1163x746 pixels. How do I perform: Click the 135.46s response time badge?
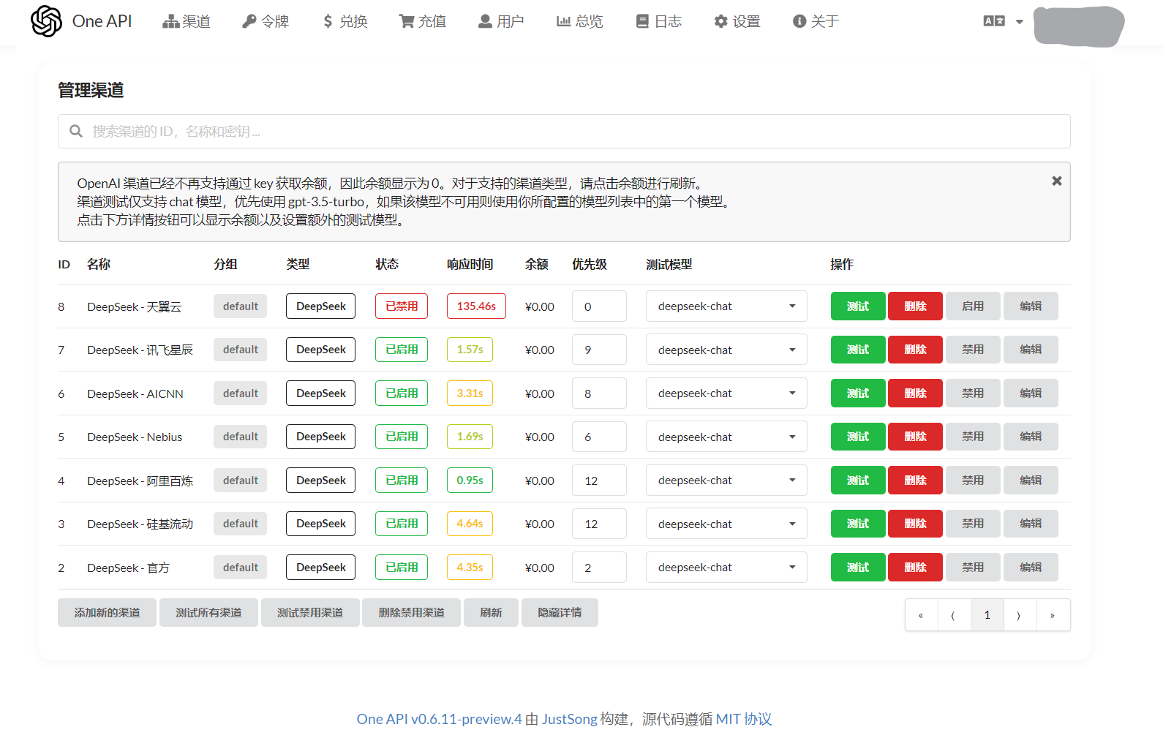point(476,306)
